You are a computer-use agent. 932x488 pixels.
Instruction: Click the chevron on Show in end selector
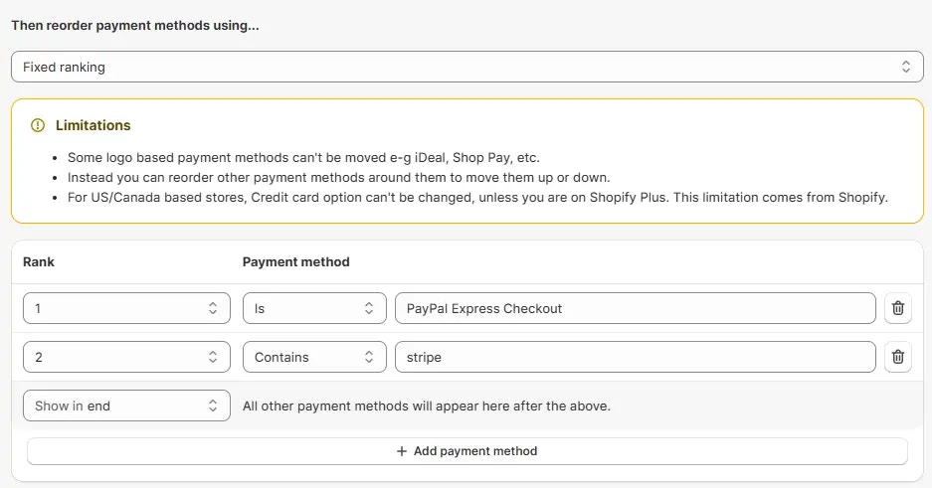(x=213, y=406)
